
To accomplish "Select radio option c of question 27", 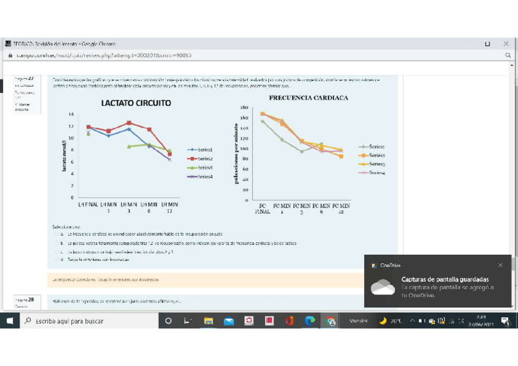I will click(x=57, y=251).
